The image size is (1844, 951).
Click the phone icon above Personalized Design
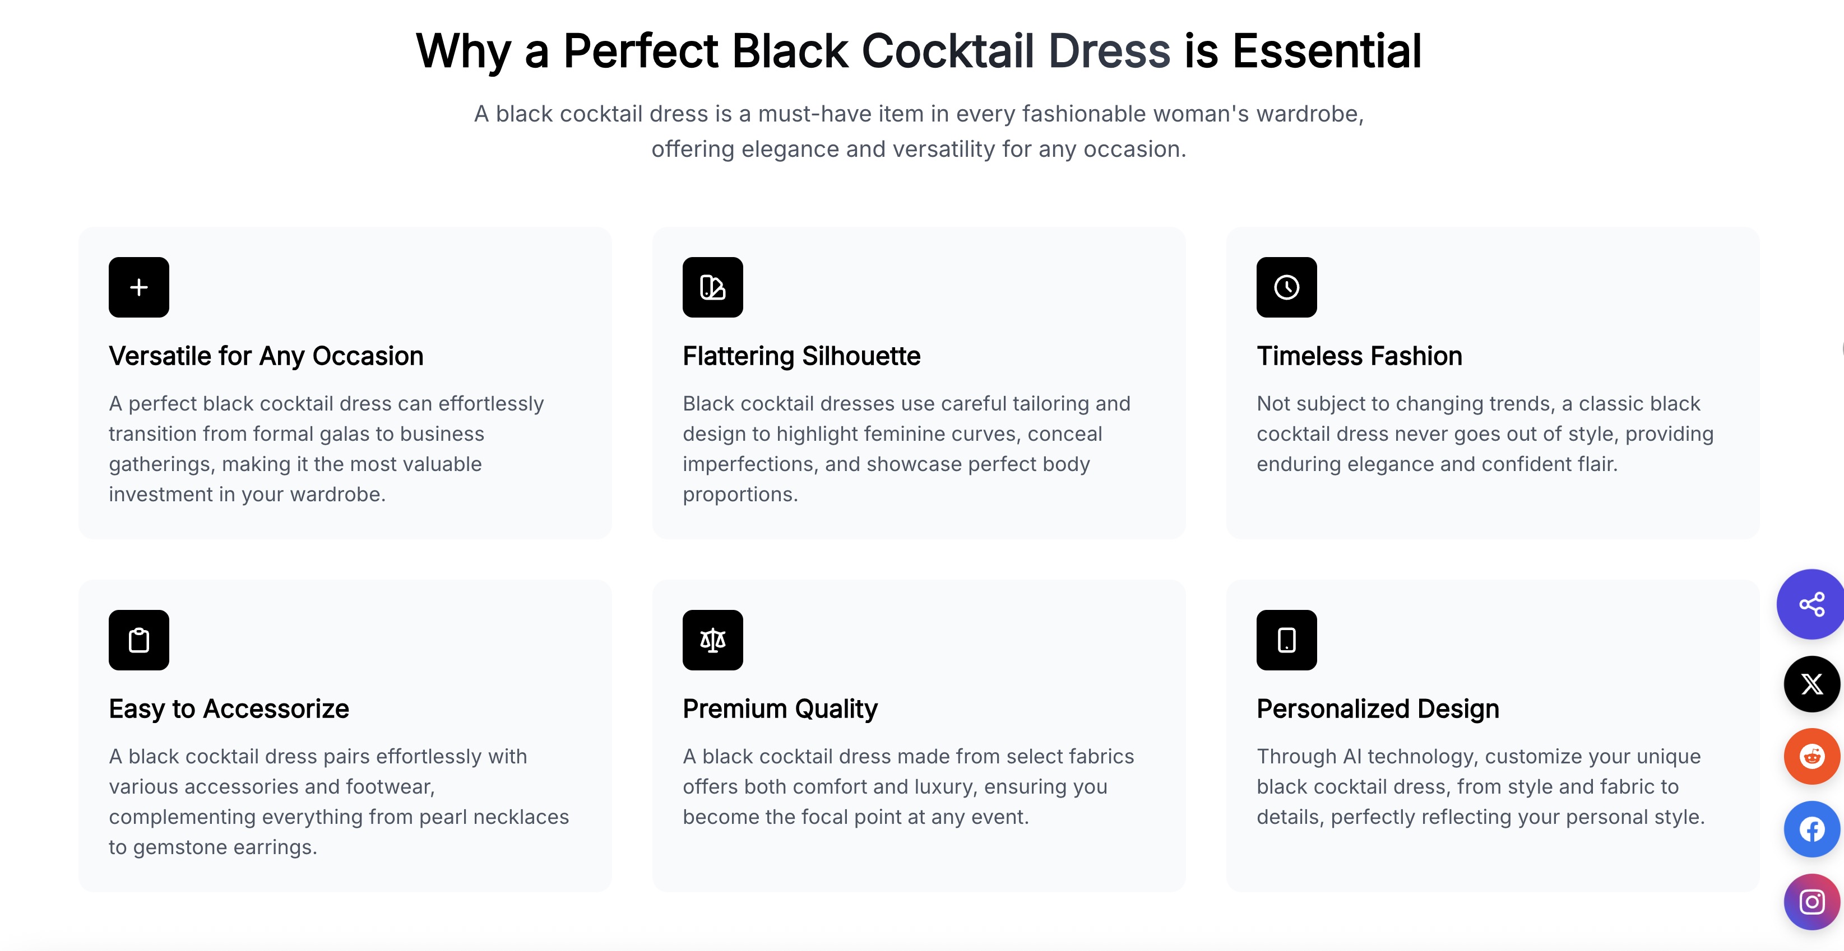tap(1286, 640)
